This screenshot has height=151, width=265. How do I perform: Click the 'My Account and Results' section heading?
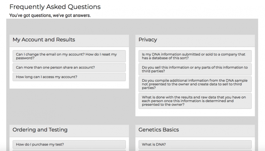pyautogui.click(x=44, y=40)
